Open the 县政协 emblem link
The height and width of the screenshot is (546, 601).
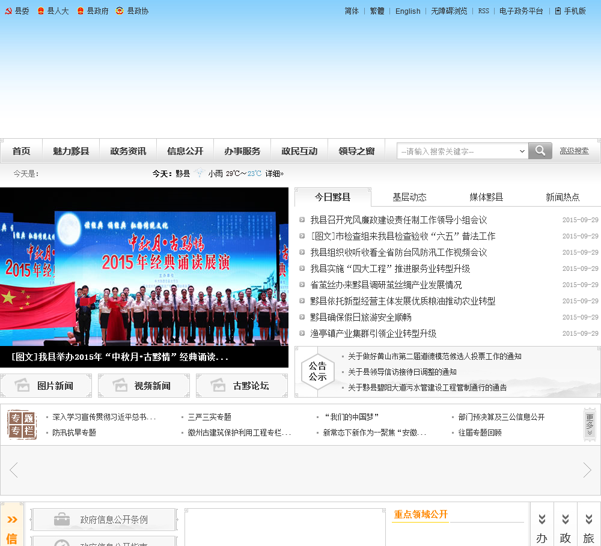tap(132, 11)
